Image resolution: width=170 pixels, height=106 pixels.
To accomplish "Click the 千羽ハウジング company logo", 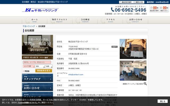I will (x=40, y=10).
